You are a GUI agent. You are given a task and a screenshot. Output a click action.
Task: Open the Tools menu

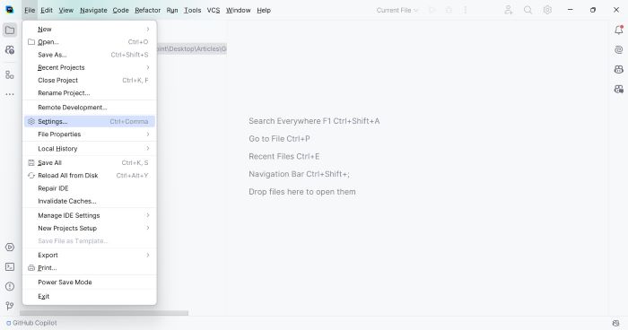193,10
